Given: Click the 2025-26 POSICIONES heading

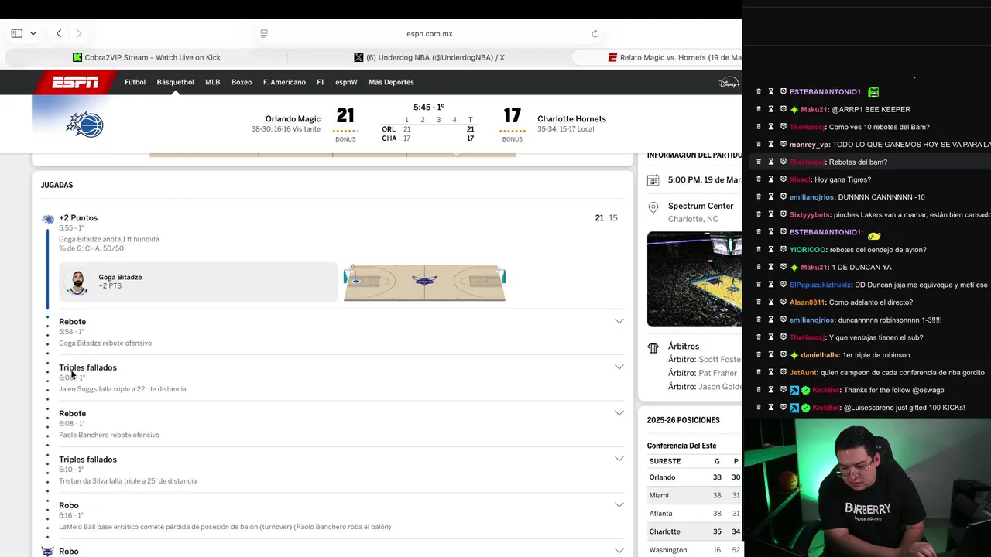Looking at the screenshot, I should tap(684, 420).
